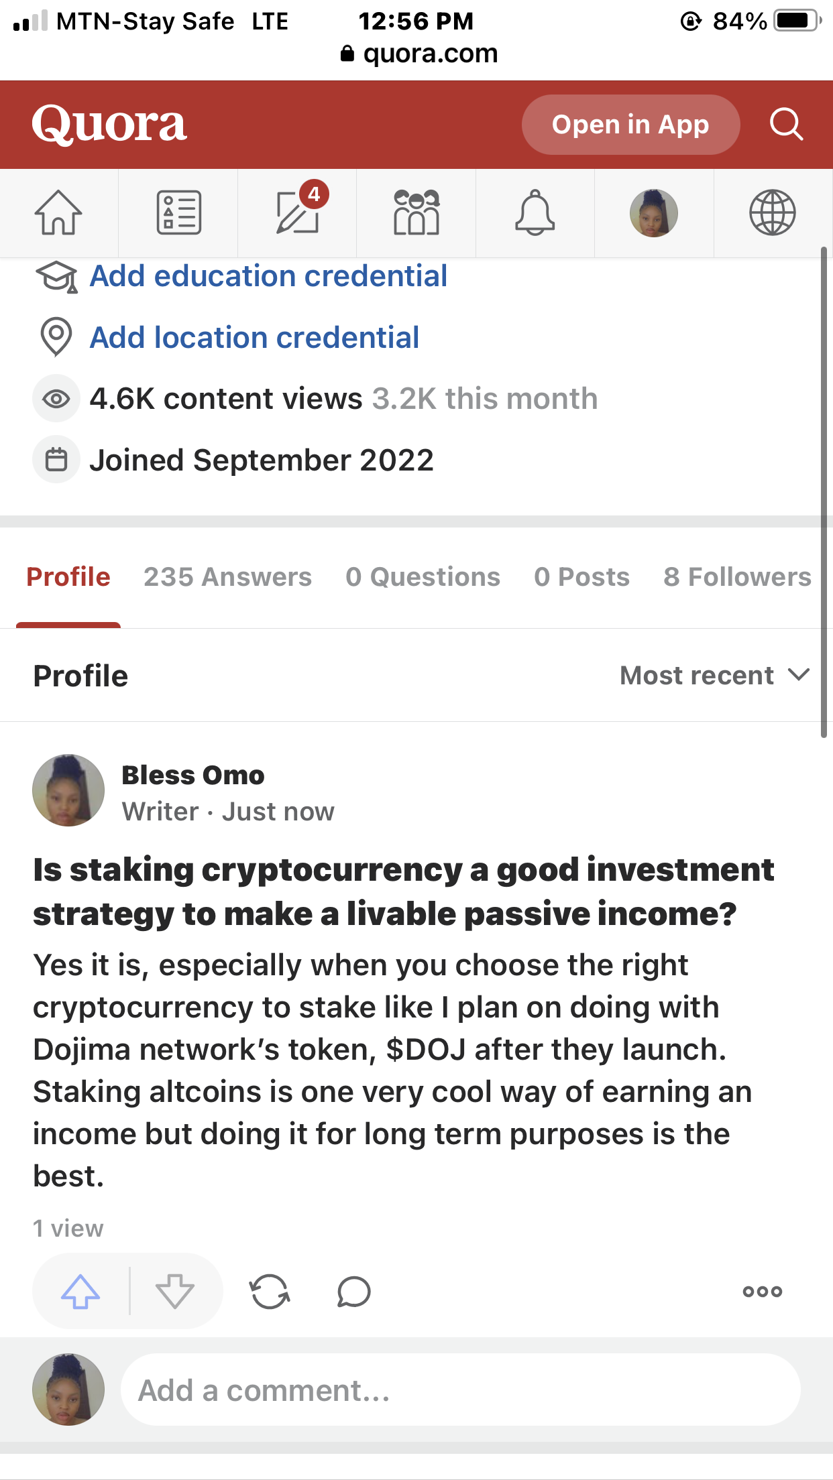Open the three-dot more options menu
The height and width of the screenshot is (1480, 833).
pyautogui.click(x=763, y=1291)
